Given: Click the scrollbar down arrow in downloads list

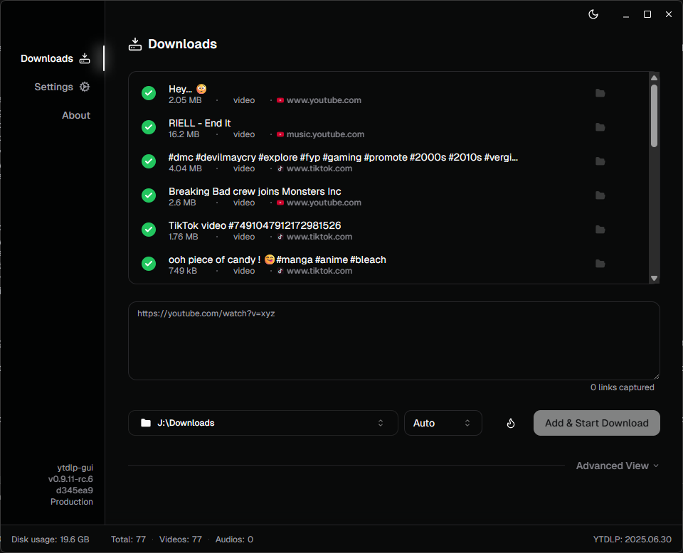Looking at the screenshot, I should click(654, 278).
